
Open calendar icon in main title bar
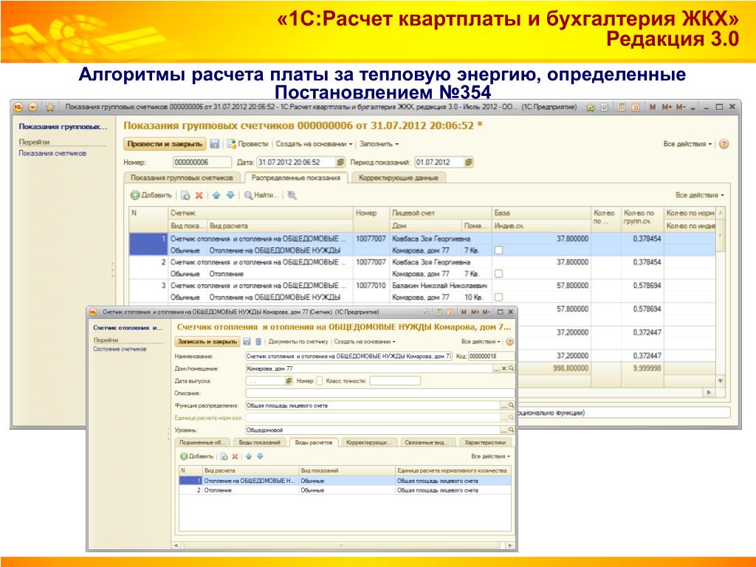(x=636, y=107)
